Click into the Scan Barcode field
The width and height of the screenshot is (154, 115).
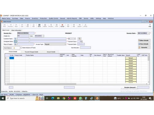[x=85, y=48]
